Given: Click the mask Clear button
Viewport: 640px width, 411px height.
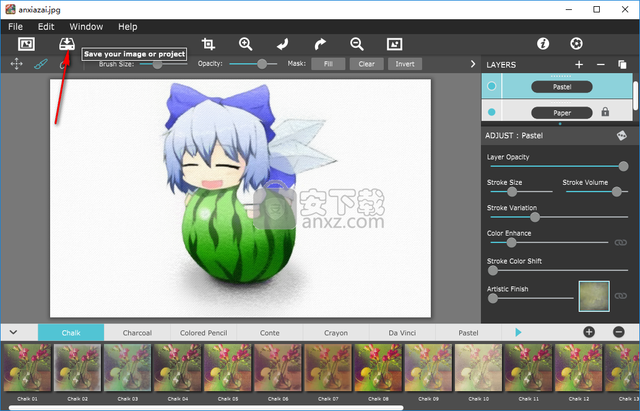Looking at the screenshot, I should (x=366, y=64).
